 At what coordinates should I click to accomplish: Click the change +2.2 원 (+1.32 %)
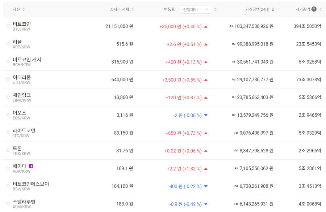tap(184, 169)
